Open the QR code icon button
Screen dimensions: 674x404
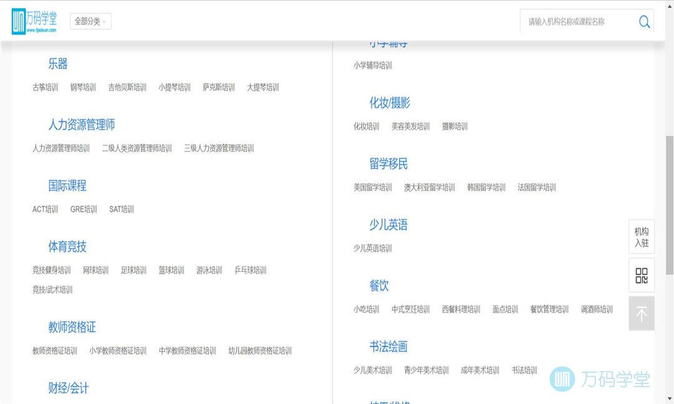tap(641, 276)
